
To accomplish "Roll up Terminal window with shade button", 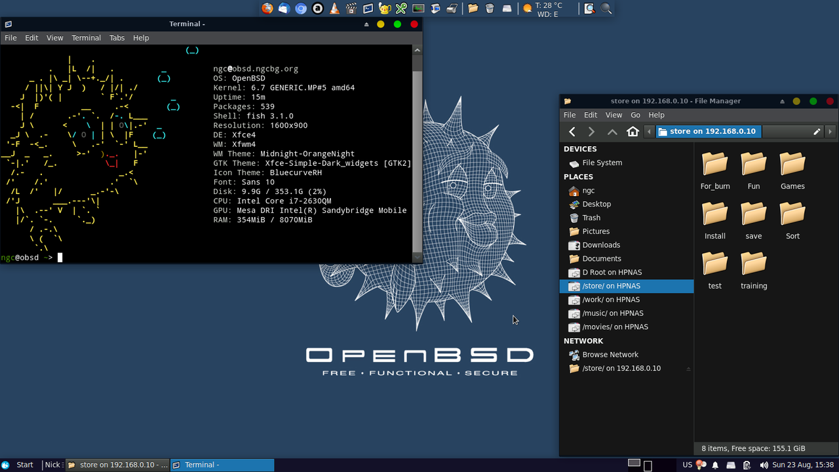I will click(x=366, y=24).
